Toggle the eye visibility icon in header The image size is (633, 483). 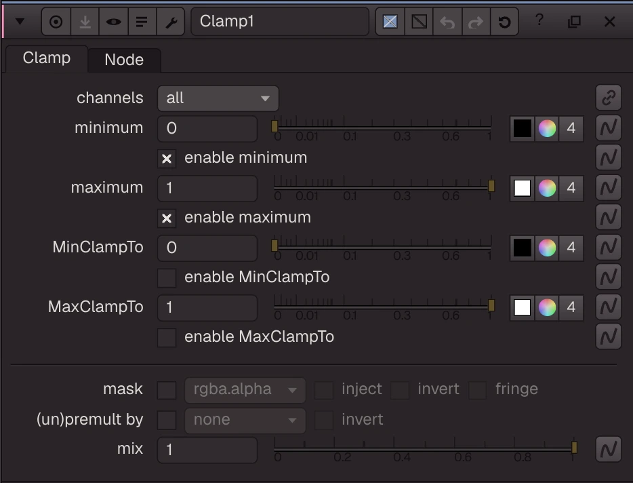pyautogui.click(x=113, y=22)
